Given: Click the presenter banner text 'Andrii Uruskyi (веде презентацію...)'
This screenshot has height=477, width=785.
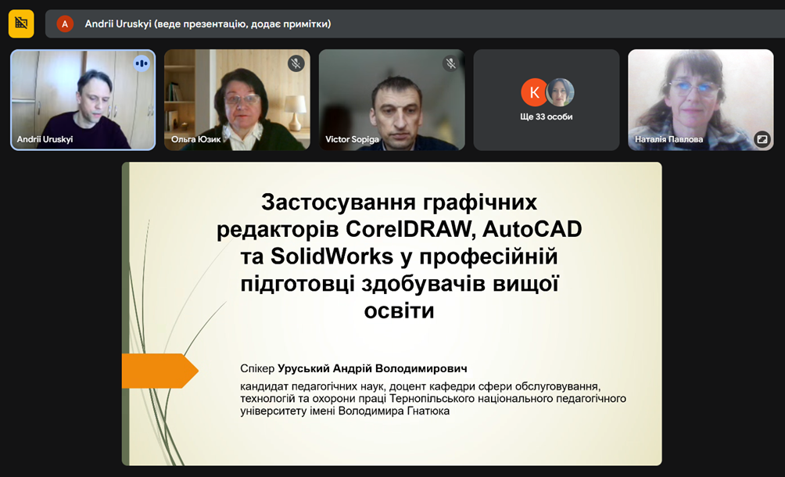Looking at the screenshot, I should point(207,24).
